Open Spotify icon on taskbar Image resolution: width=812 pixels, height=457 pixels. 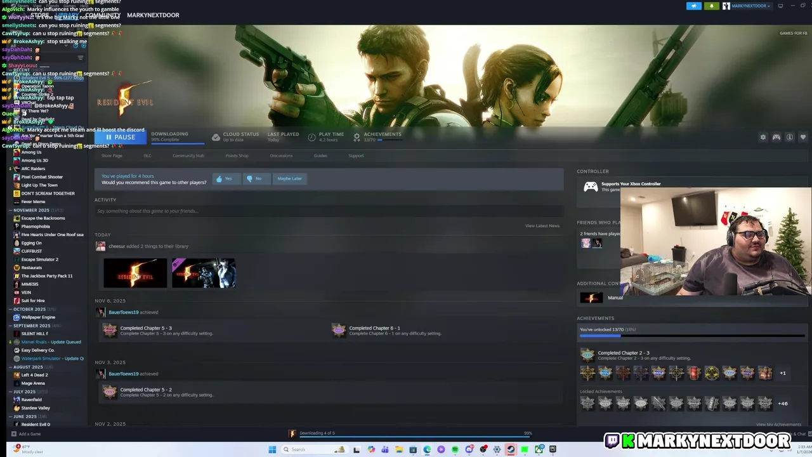pyautogui.click(x=455, y=449)
